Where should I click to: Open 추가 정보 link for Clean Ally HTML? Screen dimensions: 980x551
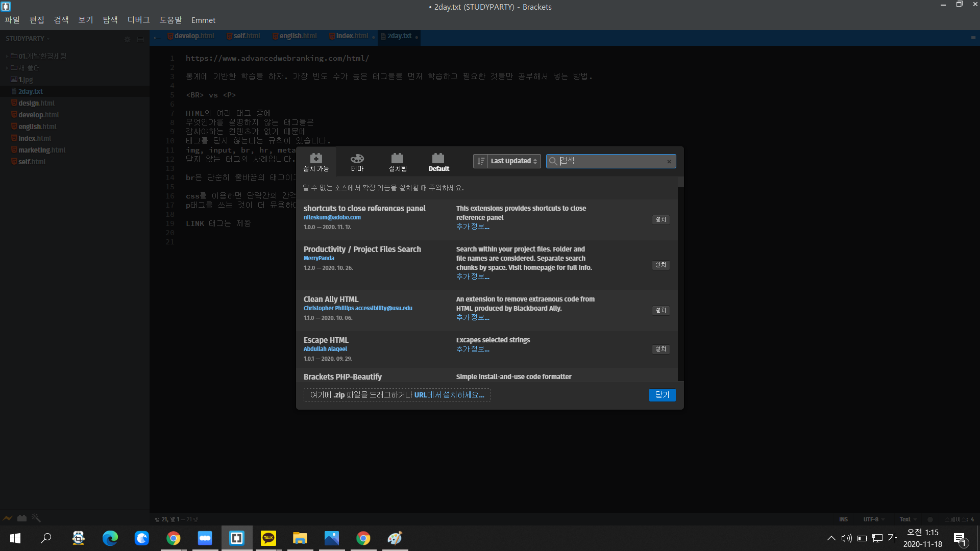[472, 317]
